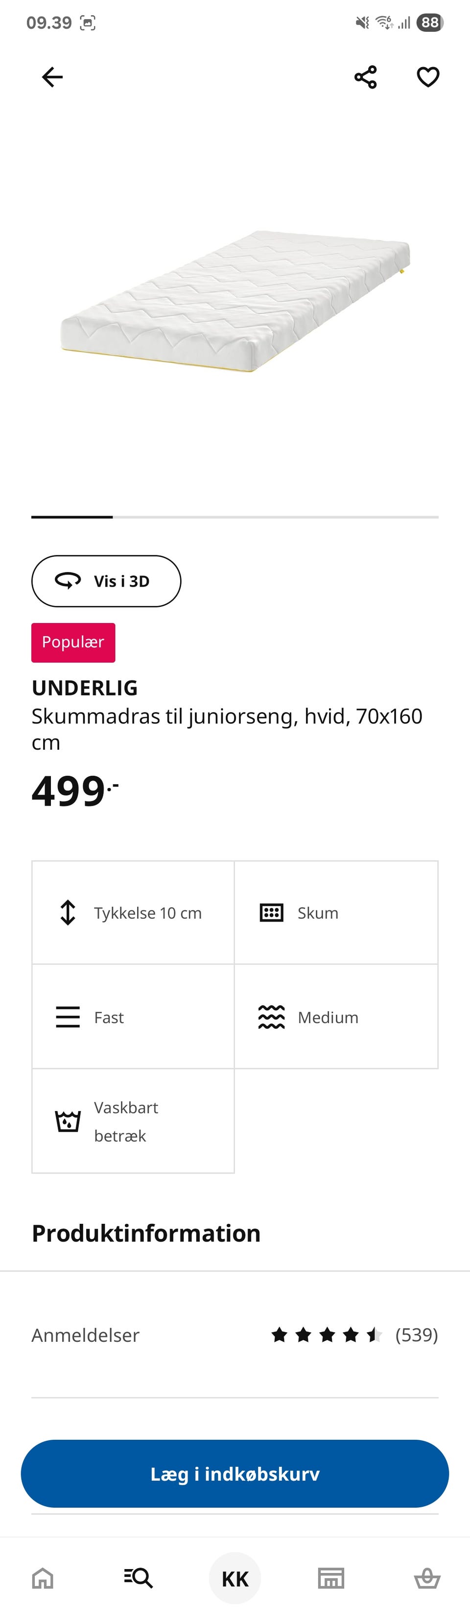Tap the Medium firmness waves icon

point(271,1017)
